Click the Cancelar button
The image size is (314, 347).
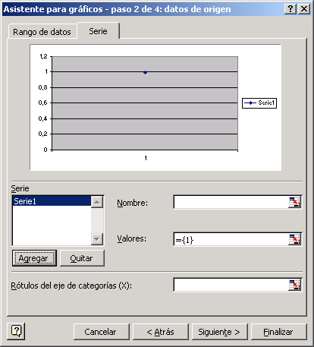click(x=101, y=332)
